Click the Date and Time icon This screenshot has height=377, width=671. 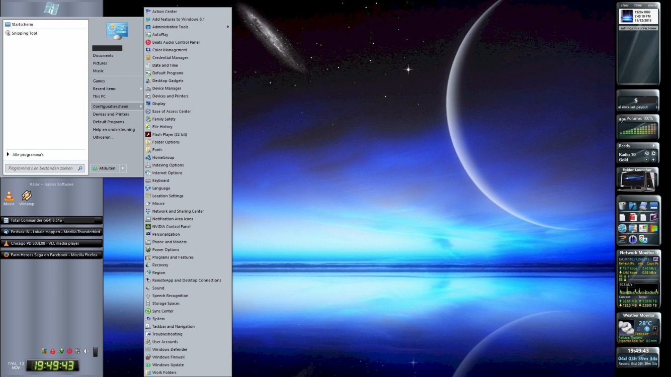coord(148,65)
